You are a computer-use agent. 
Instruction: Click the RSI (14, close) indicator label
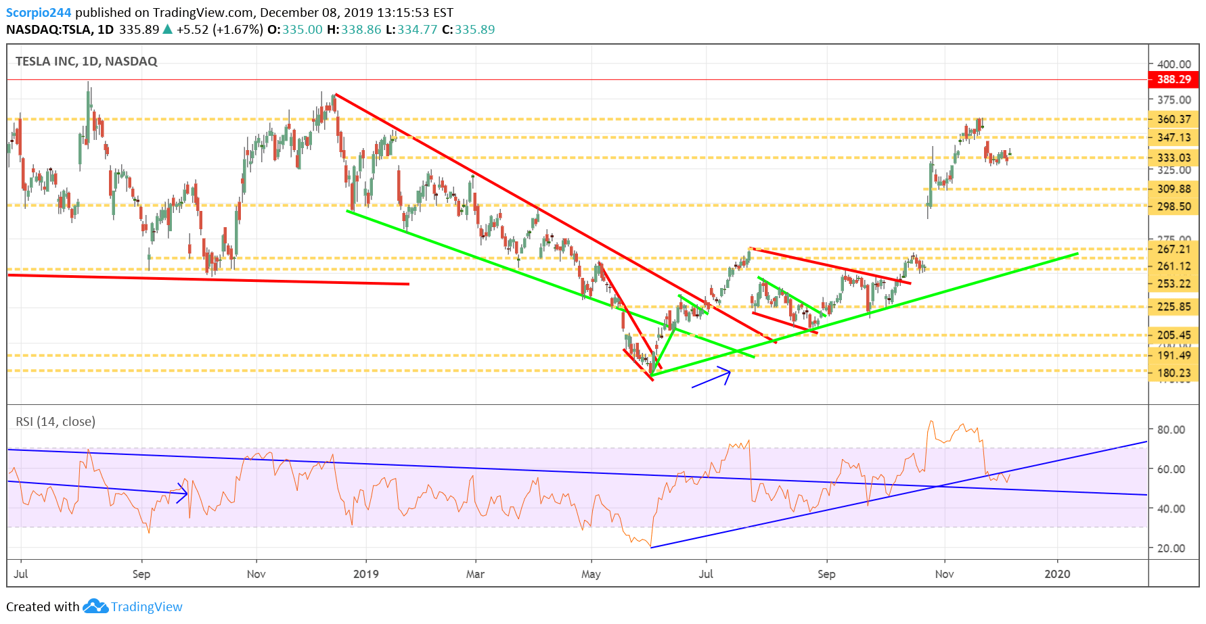point(55,421)
